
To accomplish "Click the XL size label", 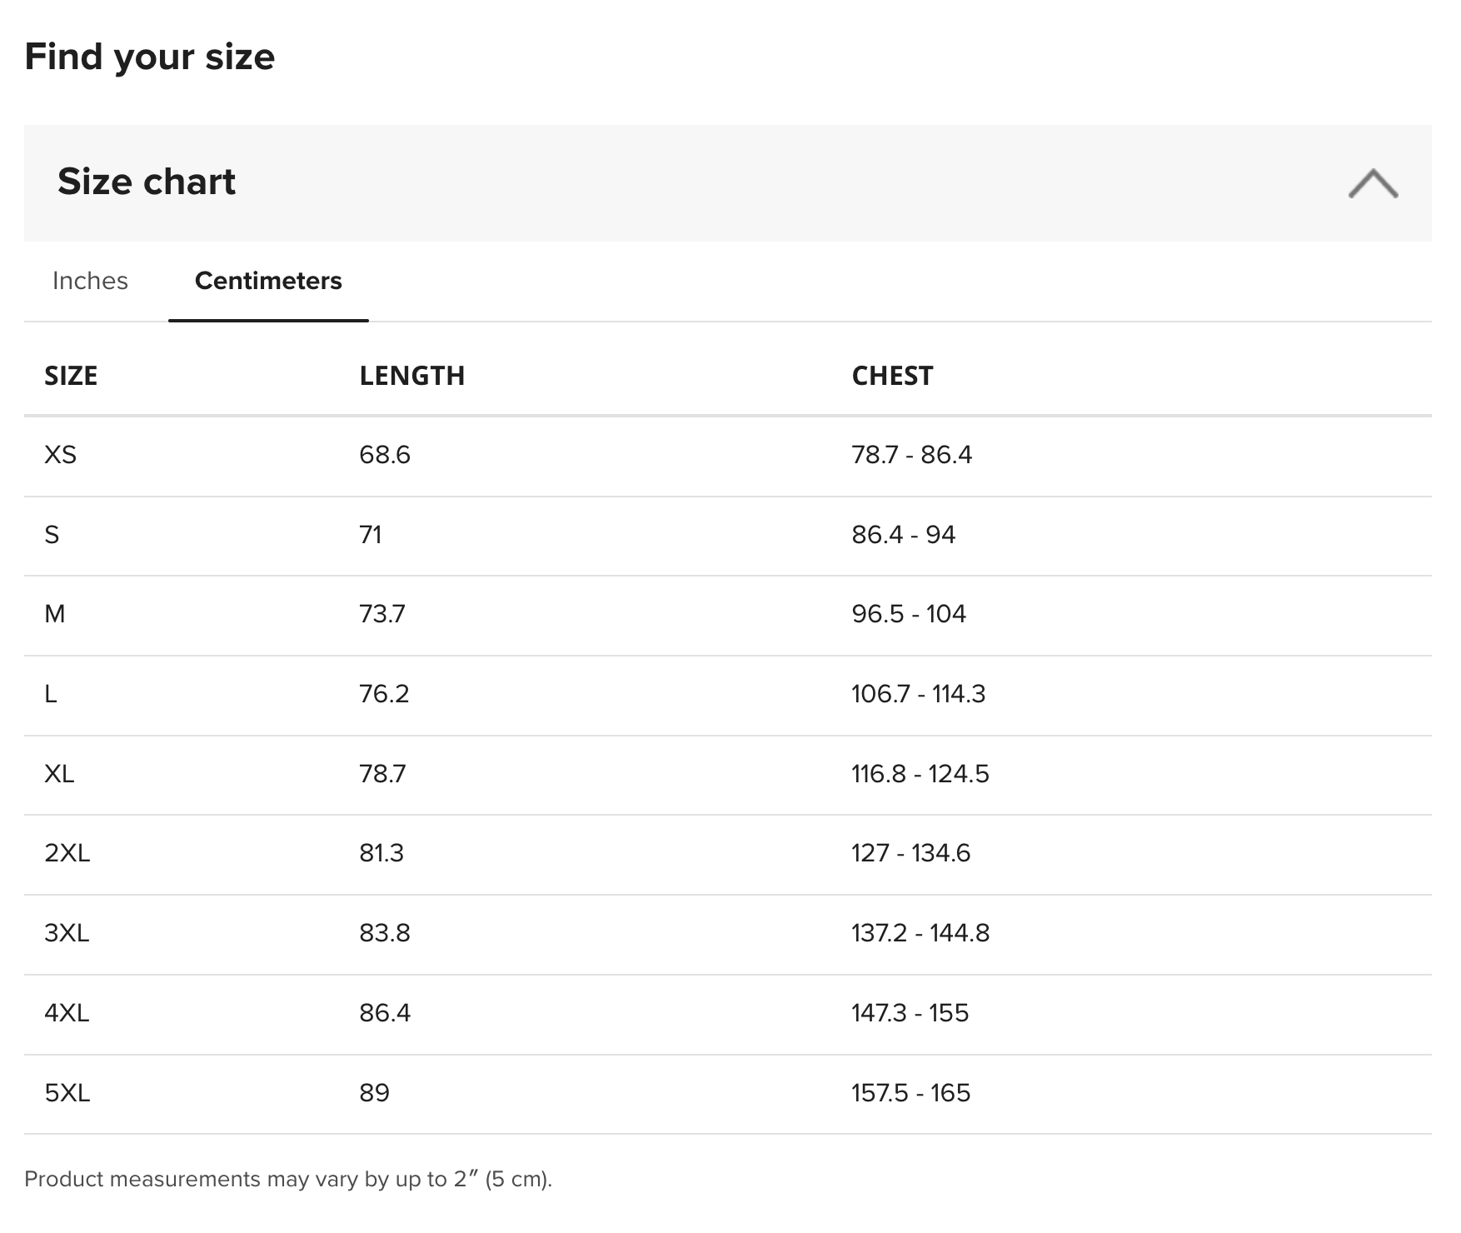I will point(59,774).
